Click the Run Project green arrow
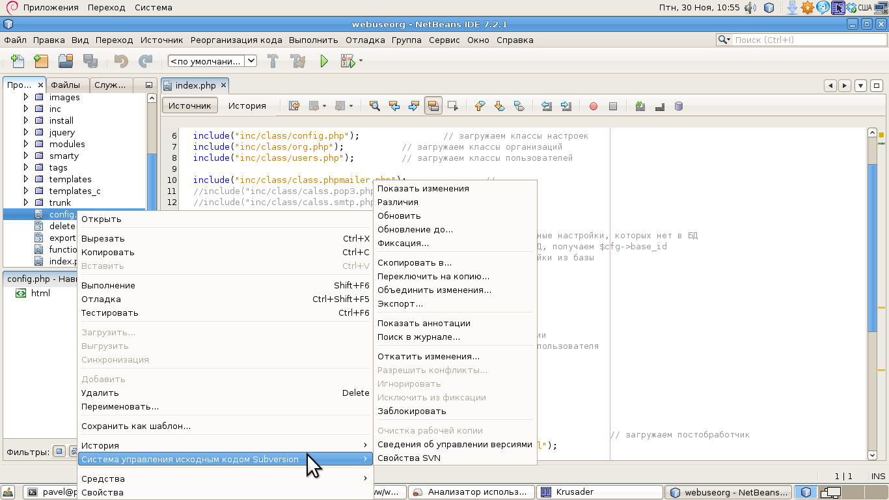The width and height of the screenshot is (889, 500). (324, 61)
